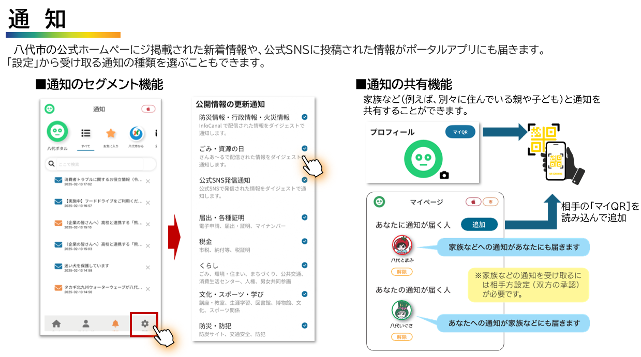The image size is (641, 357).
Task: Toggle the くらし checkbox
Action: point(305,265)
